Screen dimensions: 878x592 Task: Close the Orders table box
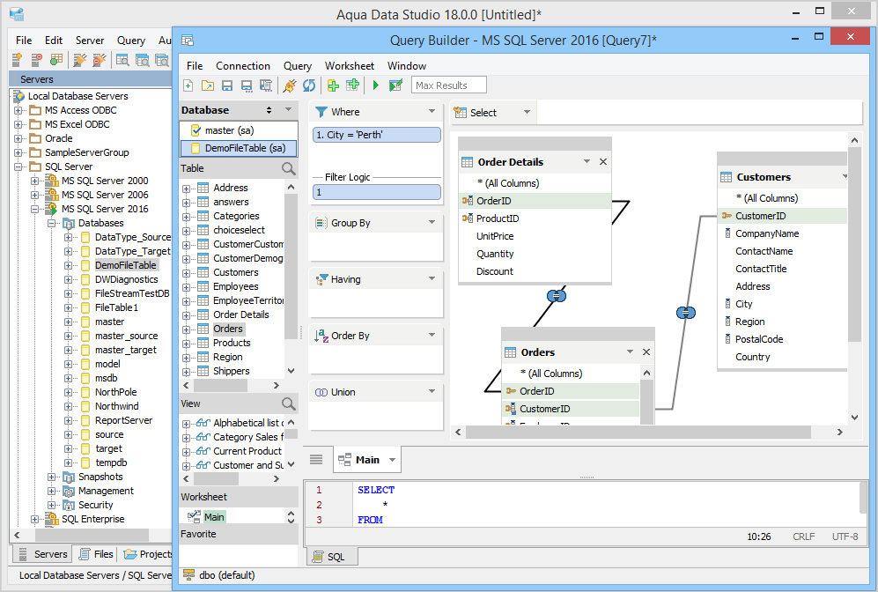point(646,351)
